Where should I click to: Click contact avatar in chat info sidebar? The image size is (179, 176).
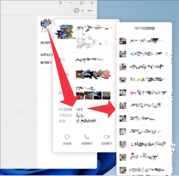46,25
